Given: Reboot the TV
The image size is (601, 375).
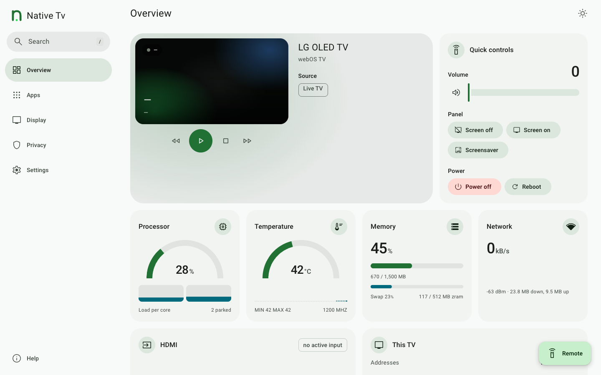Looking at the screenshot, I should coord(528,187).
